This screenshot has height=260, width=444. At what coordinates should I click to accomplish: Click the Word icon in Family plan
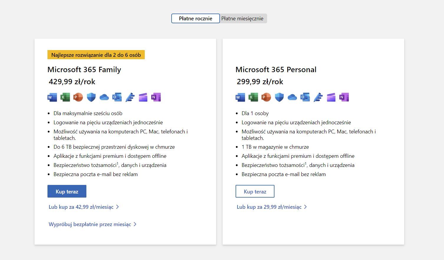pos(52,97)
